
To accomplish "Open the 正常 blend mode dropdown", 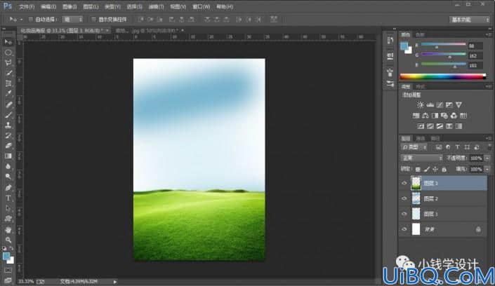I will (421, 158).
